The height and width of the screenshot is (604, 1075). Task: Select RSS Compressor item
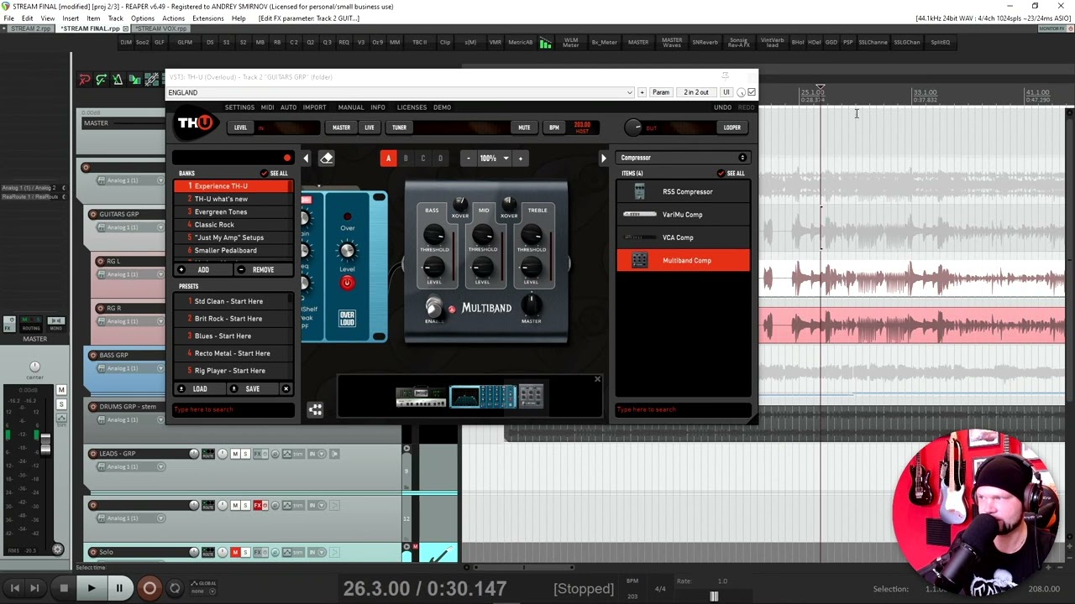point(684,192)
